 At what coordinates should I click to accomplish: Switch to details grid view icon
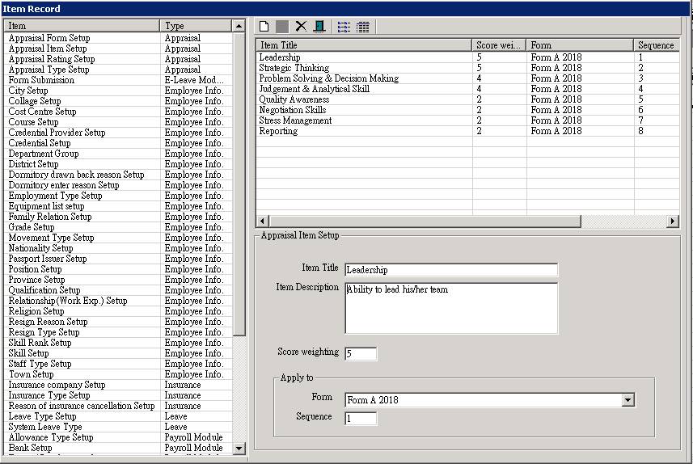(363, 27)
